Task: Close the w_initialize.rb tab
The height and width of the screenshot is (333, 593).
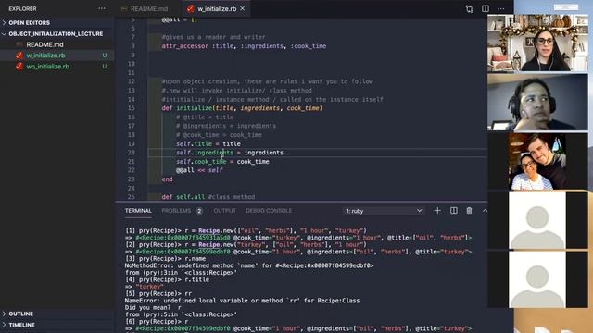Action: pos(243,8)
